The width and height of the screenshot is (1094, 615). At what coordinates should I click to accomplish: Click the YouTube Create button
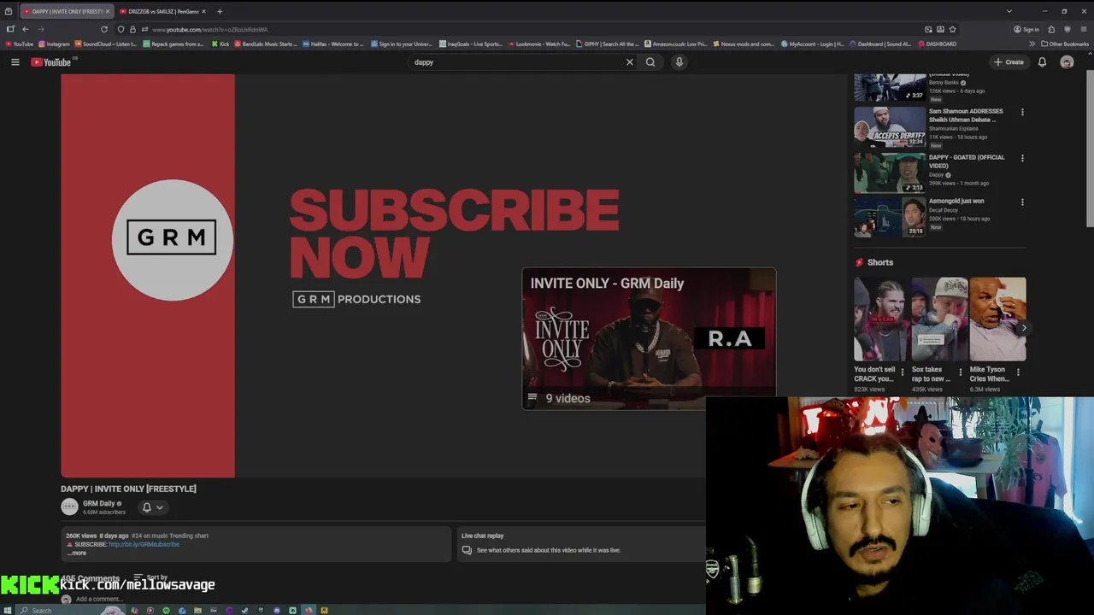[1009, 61]
